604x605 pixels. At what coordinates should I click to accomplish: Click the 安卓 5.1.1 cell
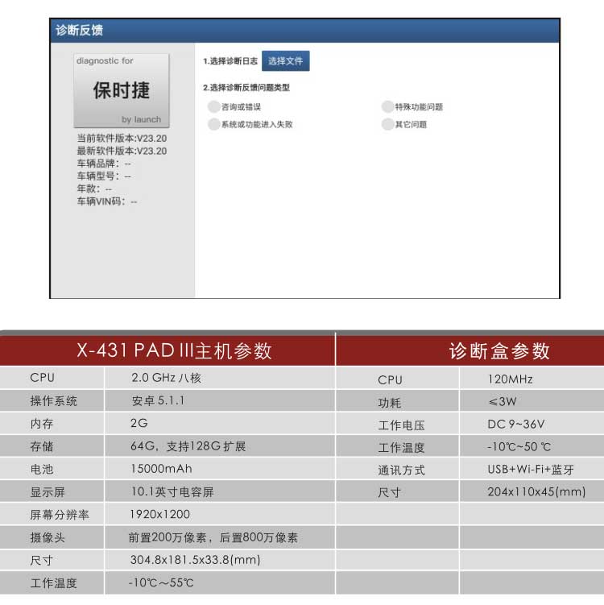click(x=158, y=400)
